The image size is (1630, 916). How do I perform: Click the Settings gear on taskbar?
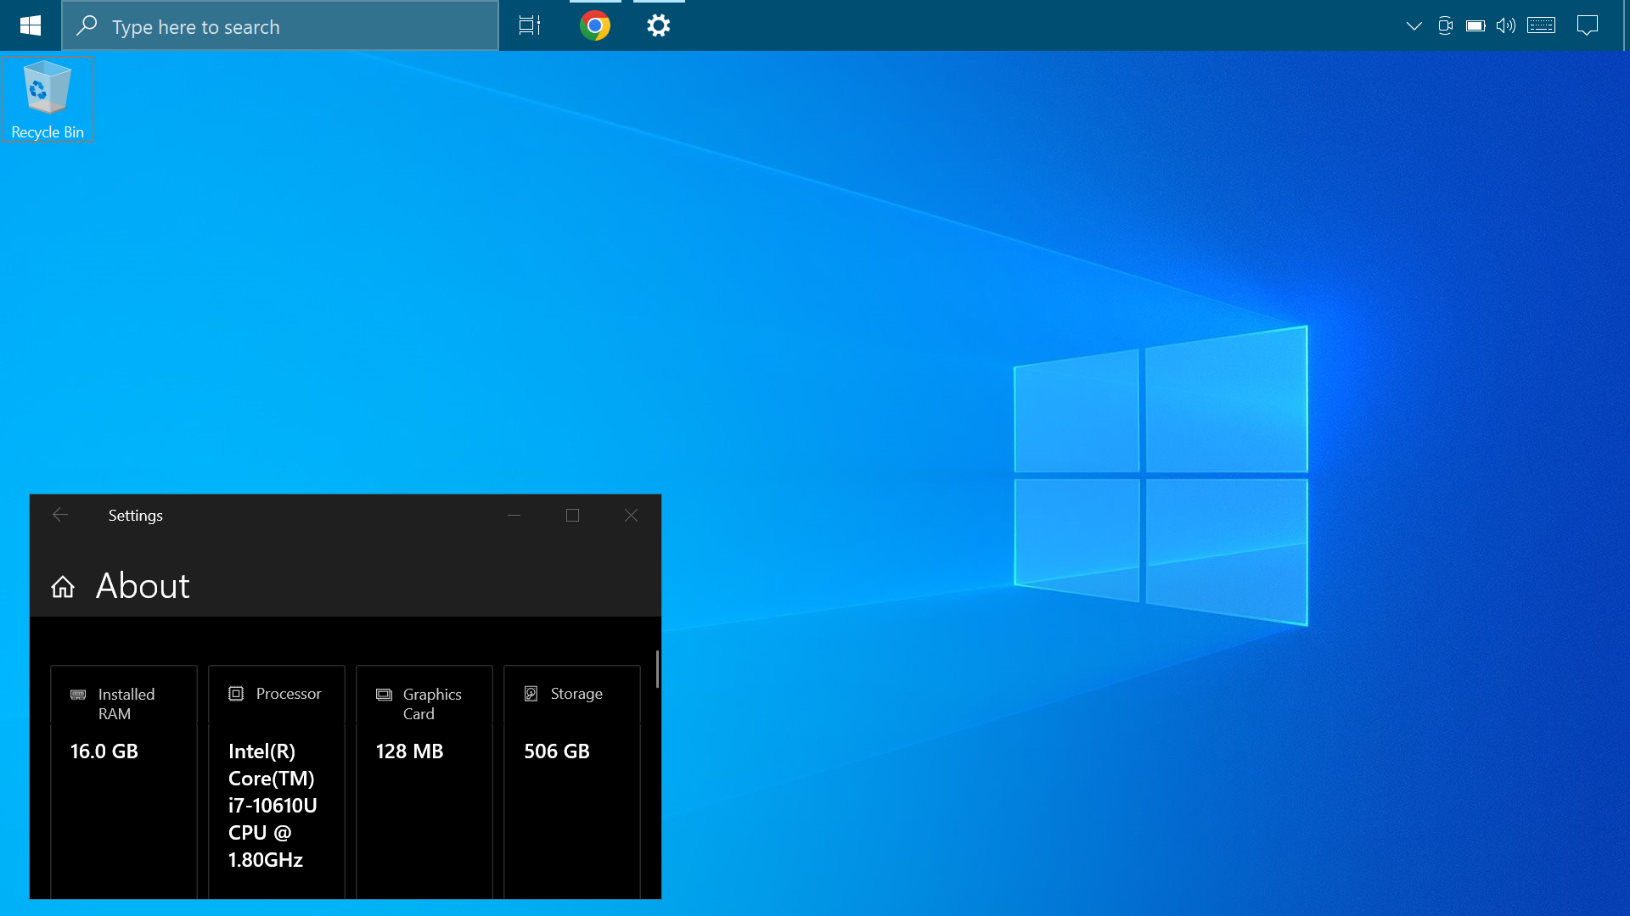click(x=659, y=26)
